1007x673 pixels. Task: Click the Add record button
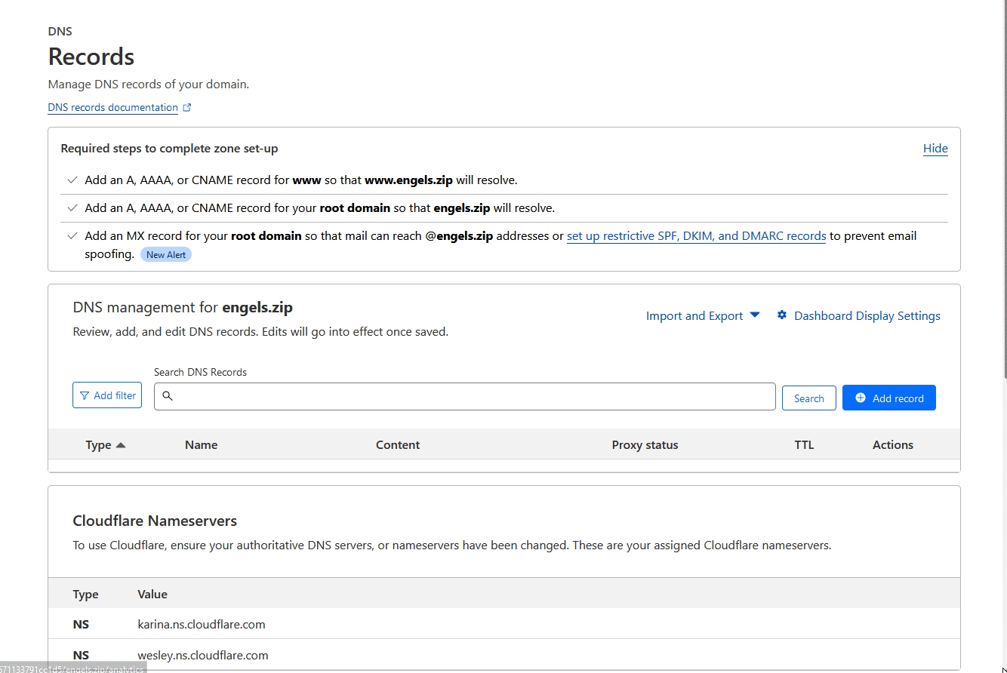click(x=889, y=398)
